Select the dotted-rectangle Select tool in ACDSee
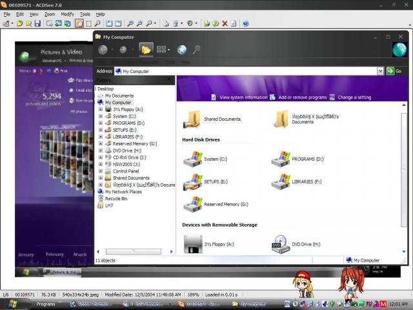Screen dimensions: 413x310 coord(89,23)
